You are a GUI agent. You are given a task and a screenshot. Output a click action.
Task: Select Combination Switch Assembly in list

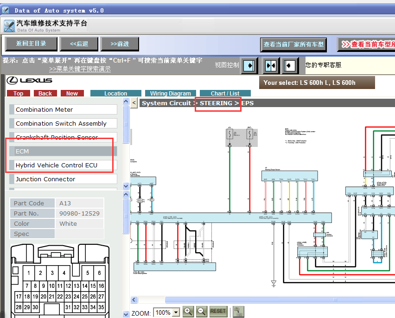tap(63, 123)
